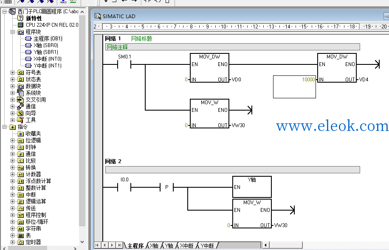Click the 程序控制 folder icon
This screenshot has height=250, width=389.
[x=20, y=215]
